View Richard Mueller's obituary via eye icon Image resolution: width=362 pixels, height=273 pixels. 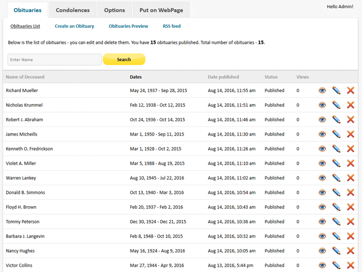coord(322,91)
